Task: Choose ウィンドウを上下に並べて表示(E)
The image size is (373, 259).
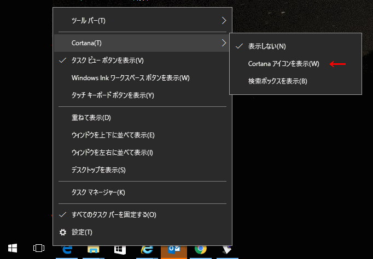Action: point(143,135)
